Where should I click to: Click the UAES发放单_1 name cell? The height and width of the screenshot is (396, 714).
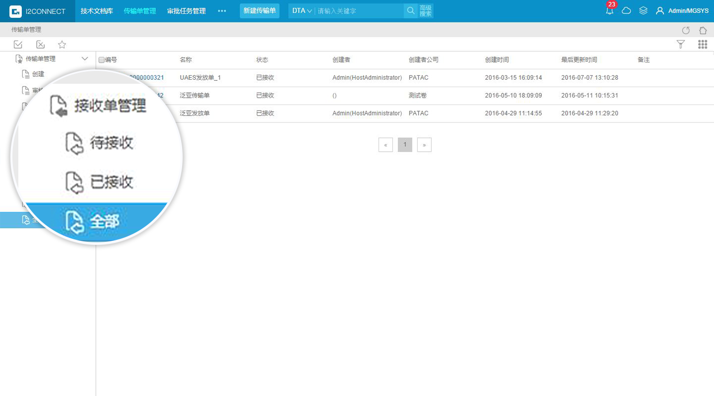(x=200, y=78)
